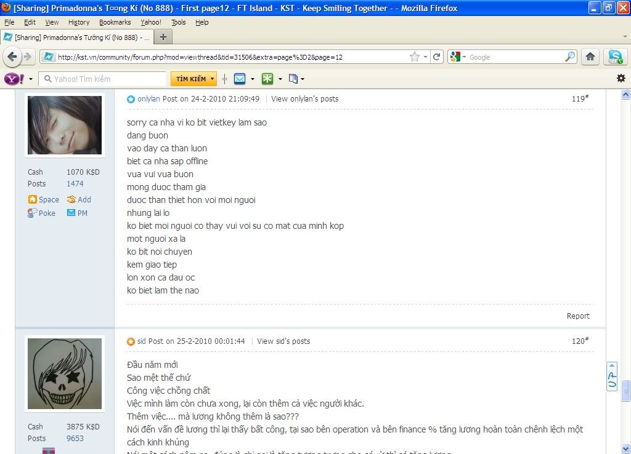This screenshot has height=454, width=631.
Task: Click the Yahoo toolbar bookmarks pages icon
Action: 293,79
